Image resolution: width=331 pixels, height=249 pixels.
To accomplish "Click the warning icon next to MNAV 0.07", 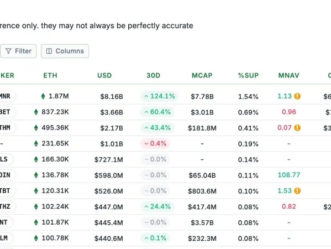I will (297, 128).
